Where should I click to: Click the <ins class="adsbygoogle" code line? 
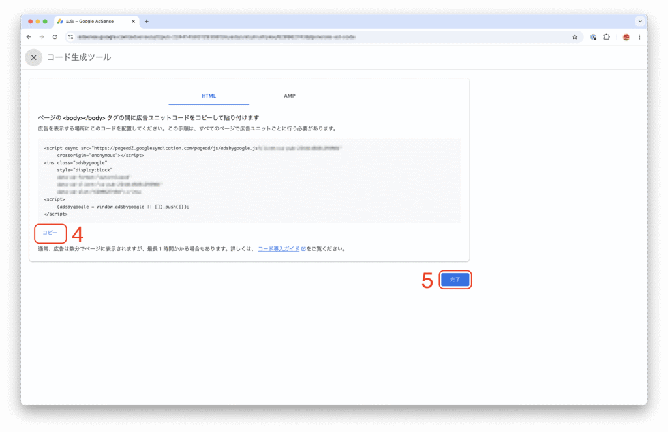(x=76, y=163)
